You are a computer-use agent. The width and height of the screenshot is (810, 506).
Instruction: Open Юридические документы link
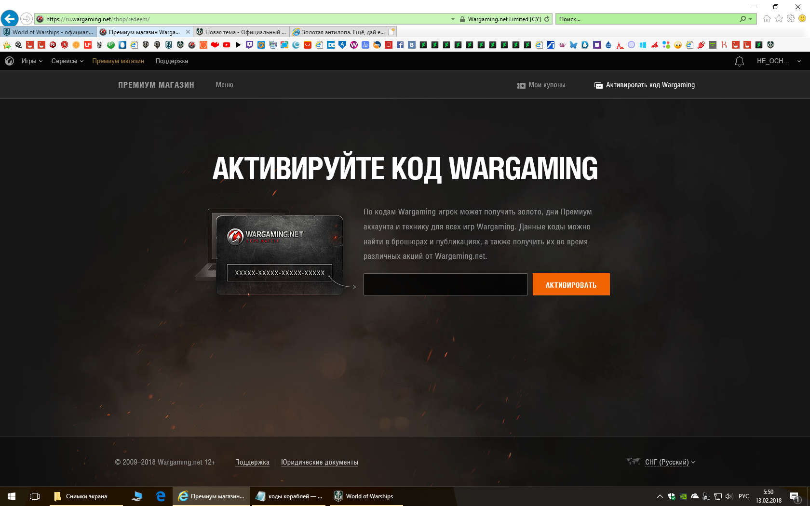click(x=319, y=462)
